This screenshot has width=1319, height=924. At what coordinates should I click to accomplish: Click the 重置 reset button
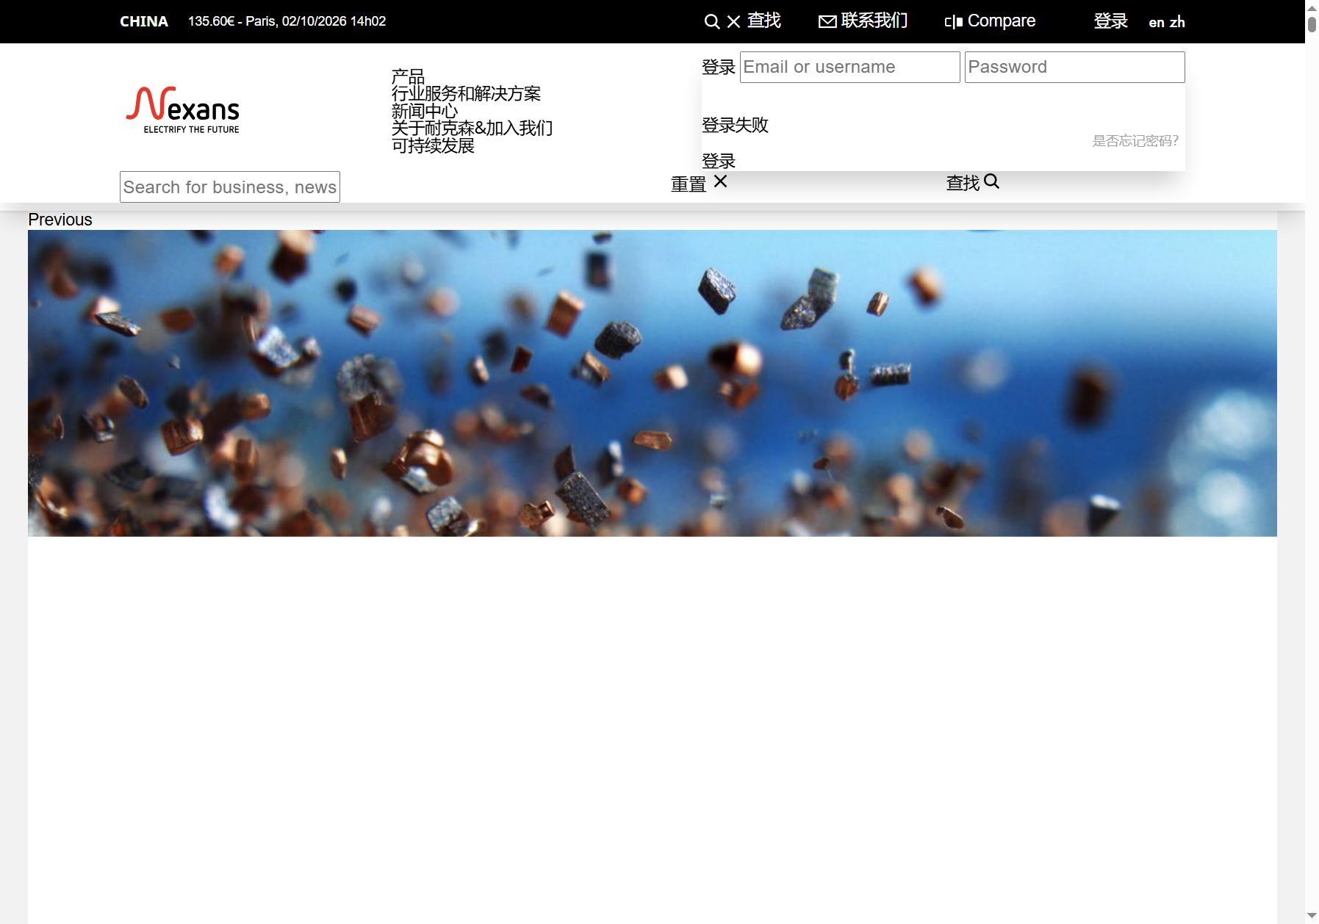(x=689, y=184)
